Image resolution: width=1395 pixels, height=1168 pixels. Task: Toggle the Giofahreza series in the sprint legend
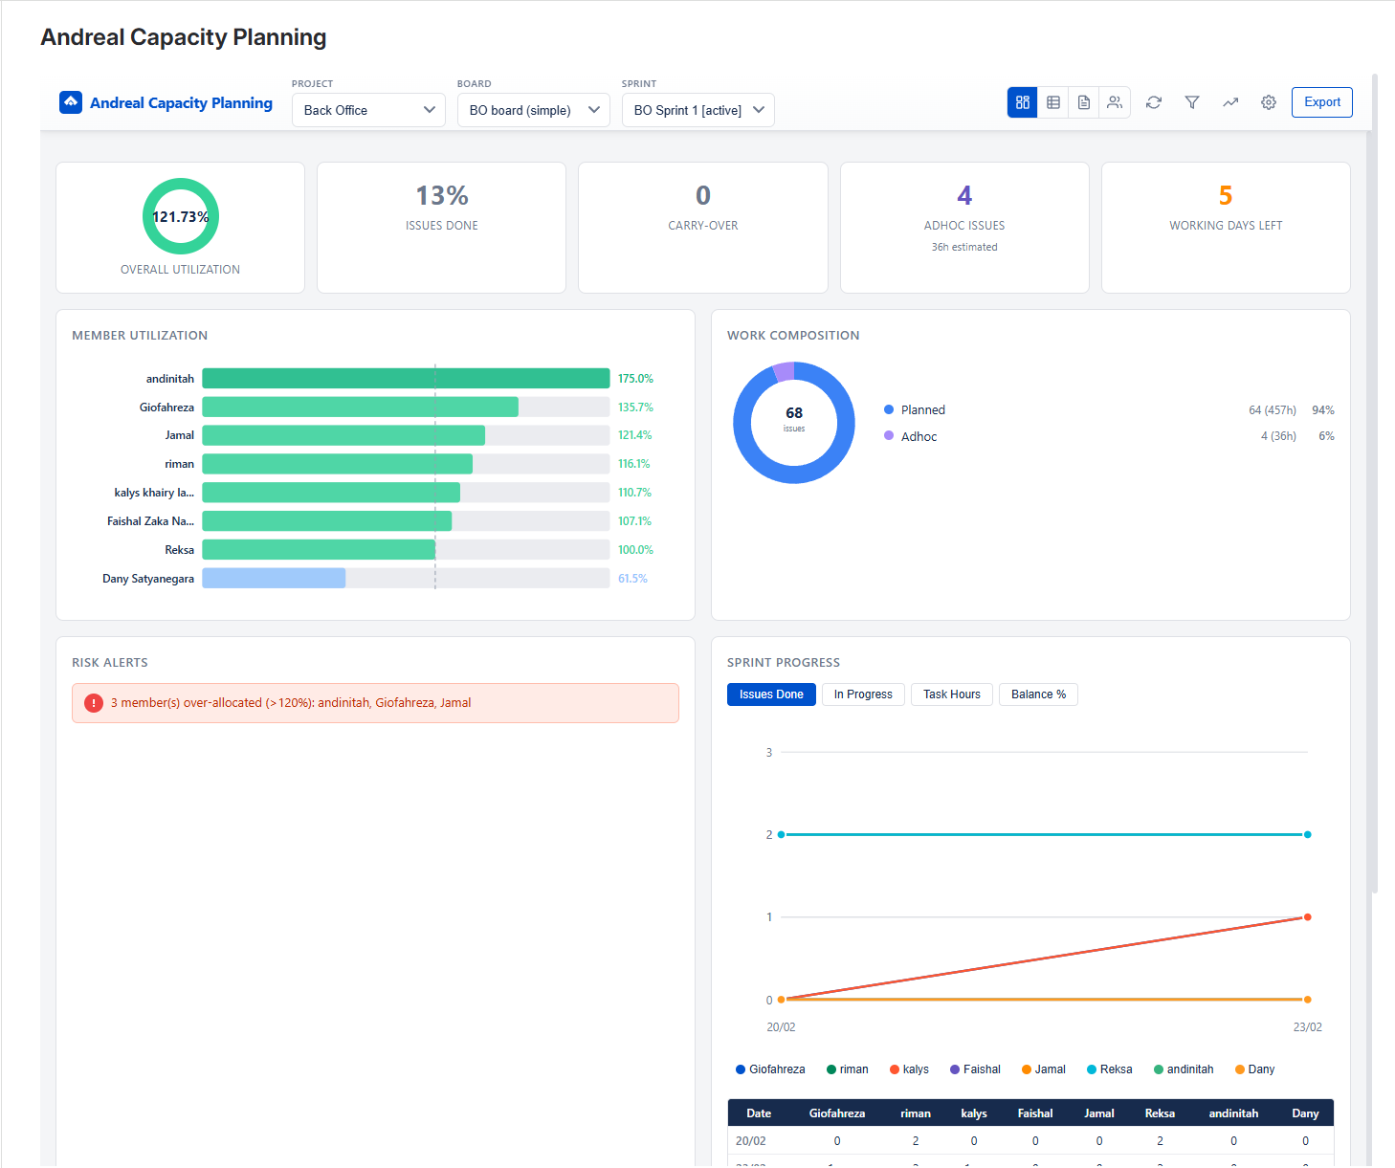tap(770, 1069)
